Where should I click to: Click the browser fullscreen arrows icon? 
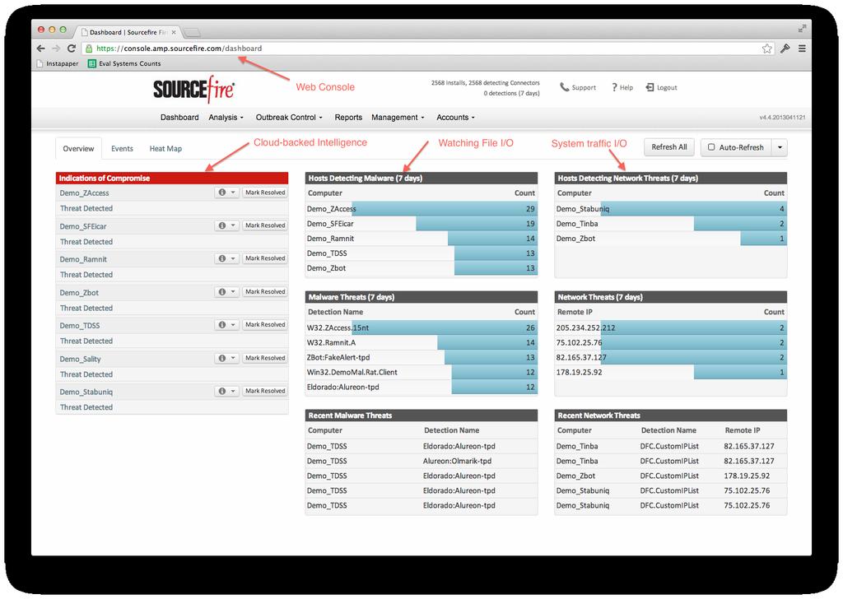[x=802, y=29]
